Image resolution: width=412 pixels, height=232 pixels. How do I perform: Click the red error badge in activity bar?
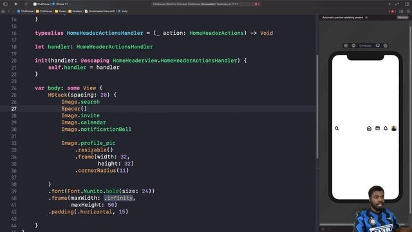tap(257, 4)
